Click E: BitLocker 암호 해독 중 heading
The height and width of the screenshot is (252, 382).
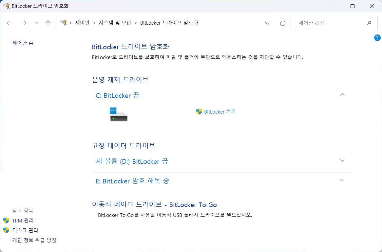coord(132,181)
